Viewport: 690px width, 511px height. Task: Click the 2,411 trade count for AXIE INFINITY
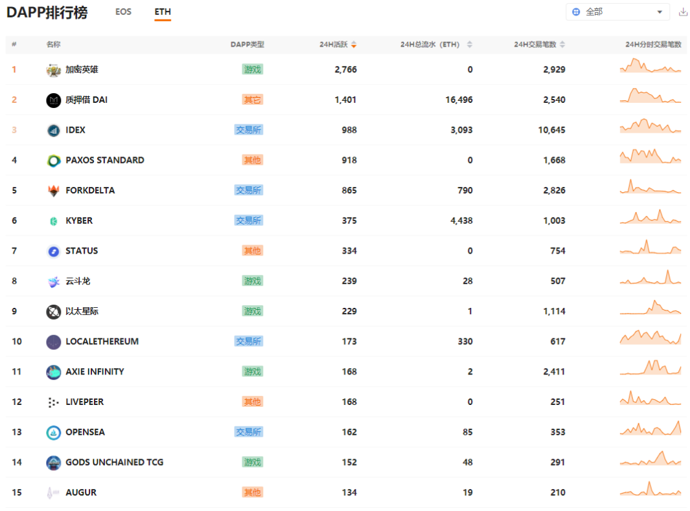[x=555, y=372]
